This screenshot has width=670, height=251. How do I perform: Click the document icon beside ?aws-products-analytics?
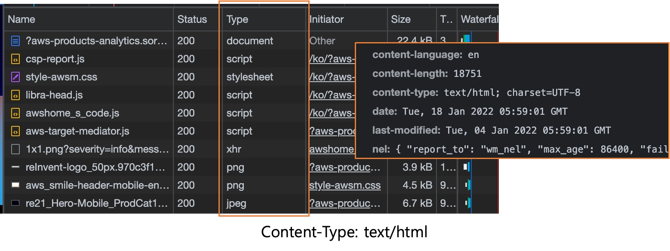click(x=15, y=41)
